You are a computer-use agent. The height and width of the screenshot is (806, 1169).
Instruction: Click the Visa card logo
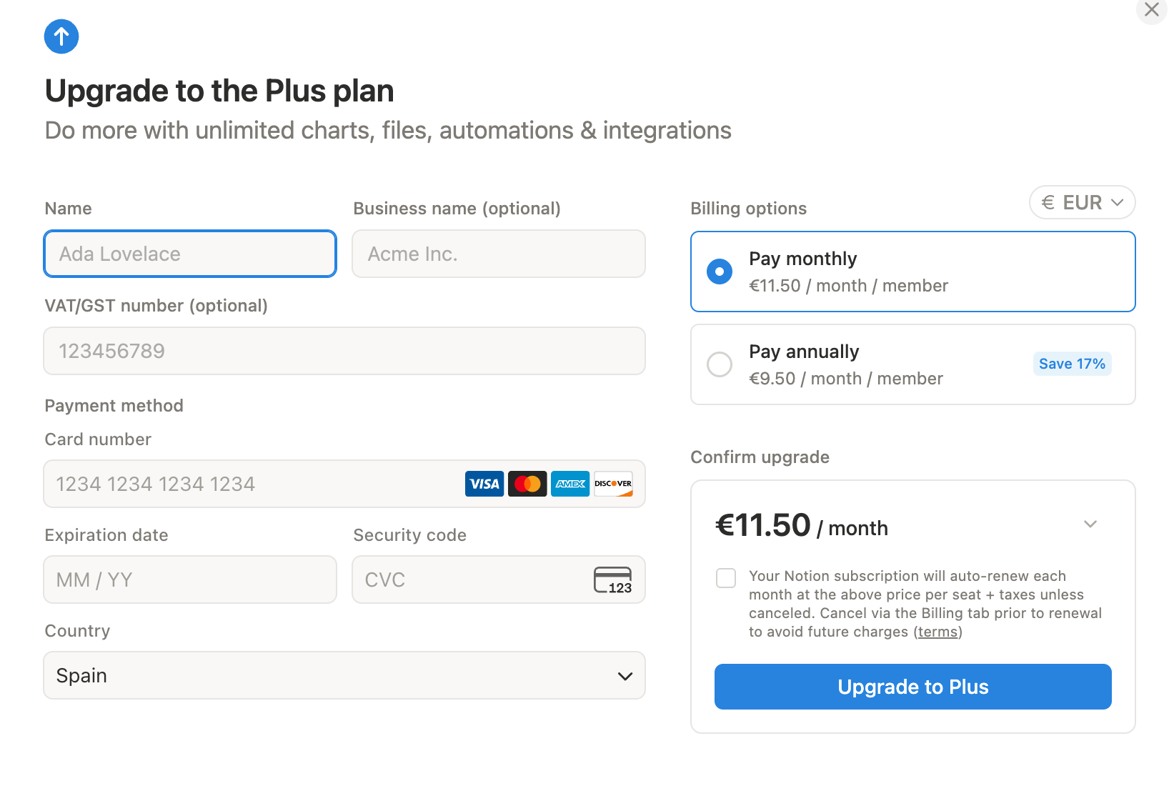point(484,484)
